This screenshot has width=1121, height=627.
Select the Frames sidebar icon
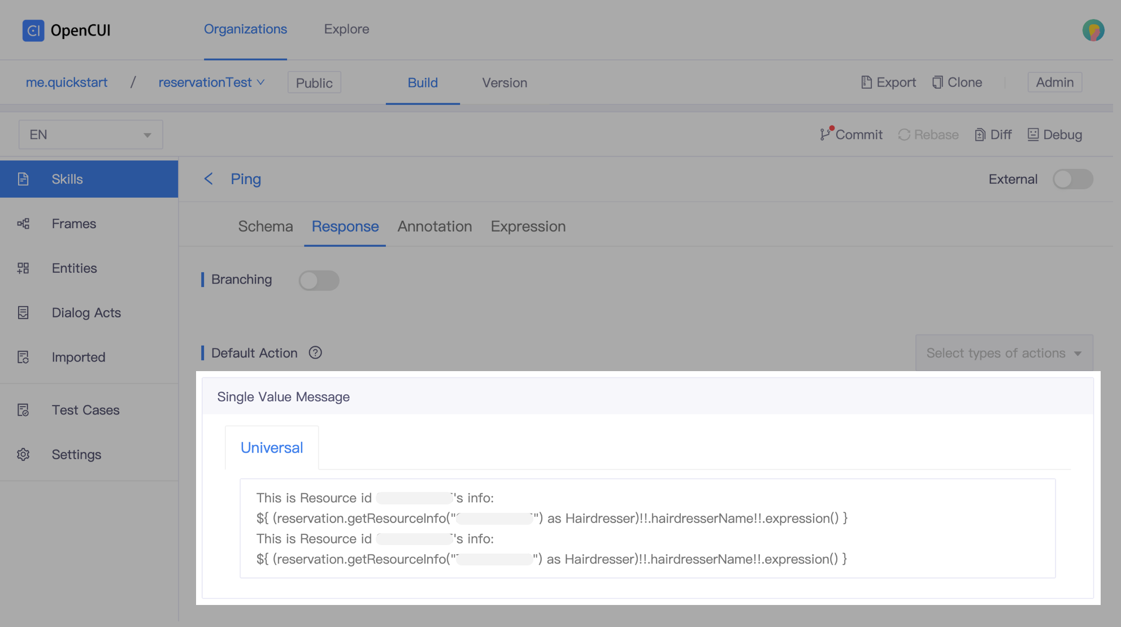tap(23, 223)
